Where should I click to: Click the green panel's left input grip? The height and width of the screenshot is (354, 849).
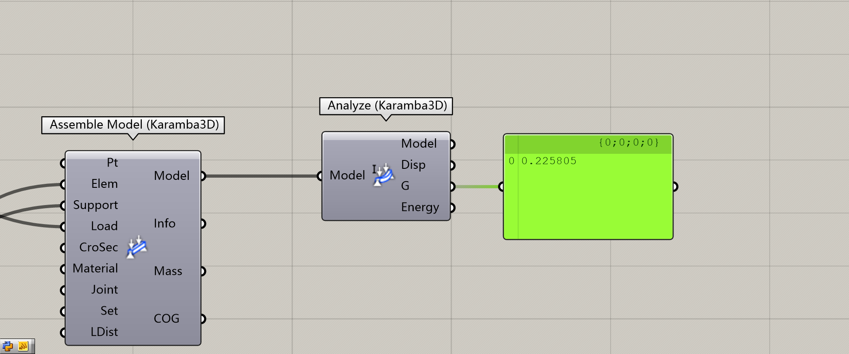click(502, 187)
